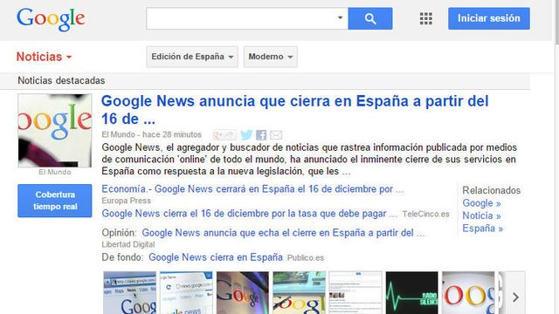Click the El Mundo article thumbnail image

click(55, 131)
